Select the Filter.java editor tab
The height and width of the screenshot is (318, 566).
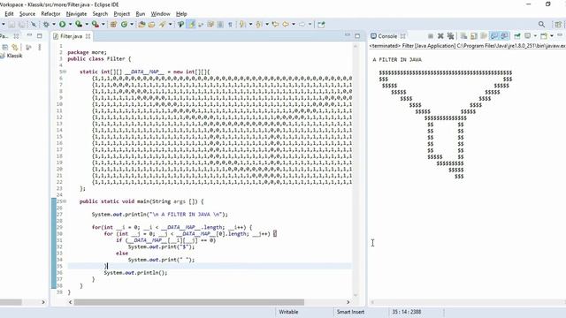[71, 36]
